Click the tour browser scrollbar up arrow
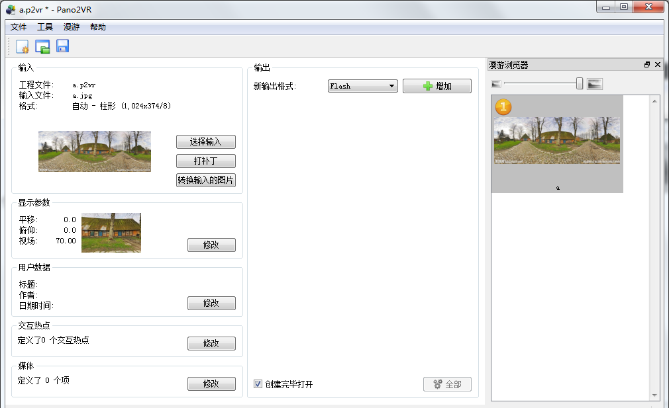This screenshot has width=669, height=408. click(x=654, y=101)
